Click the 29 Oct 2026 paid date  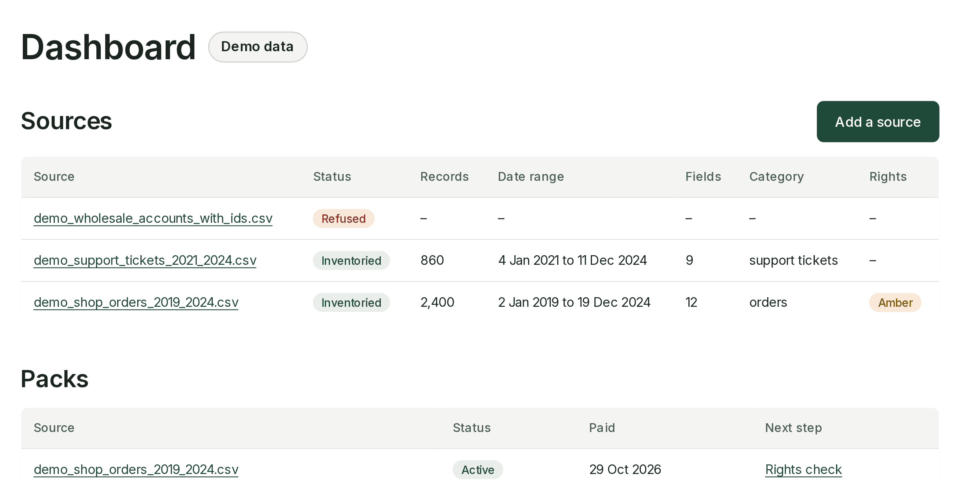[625, 470]
